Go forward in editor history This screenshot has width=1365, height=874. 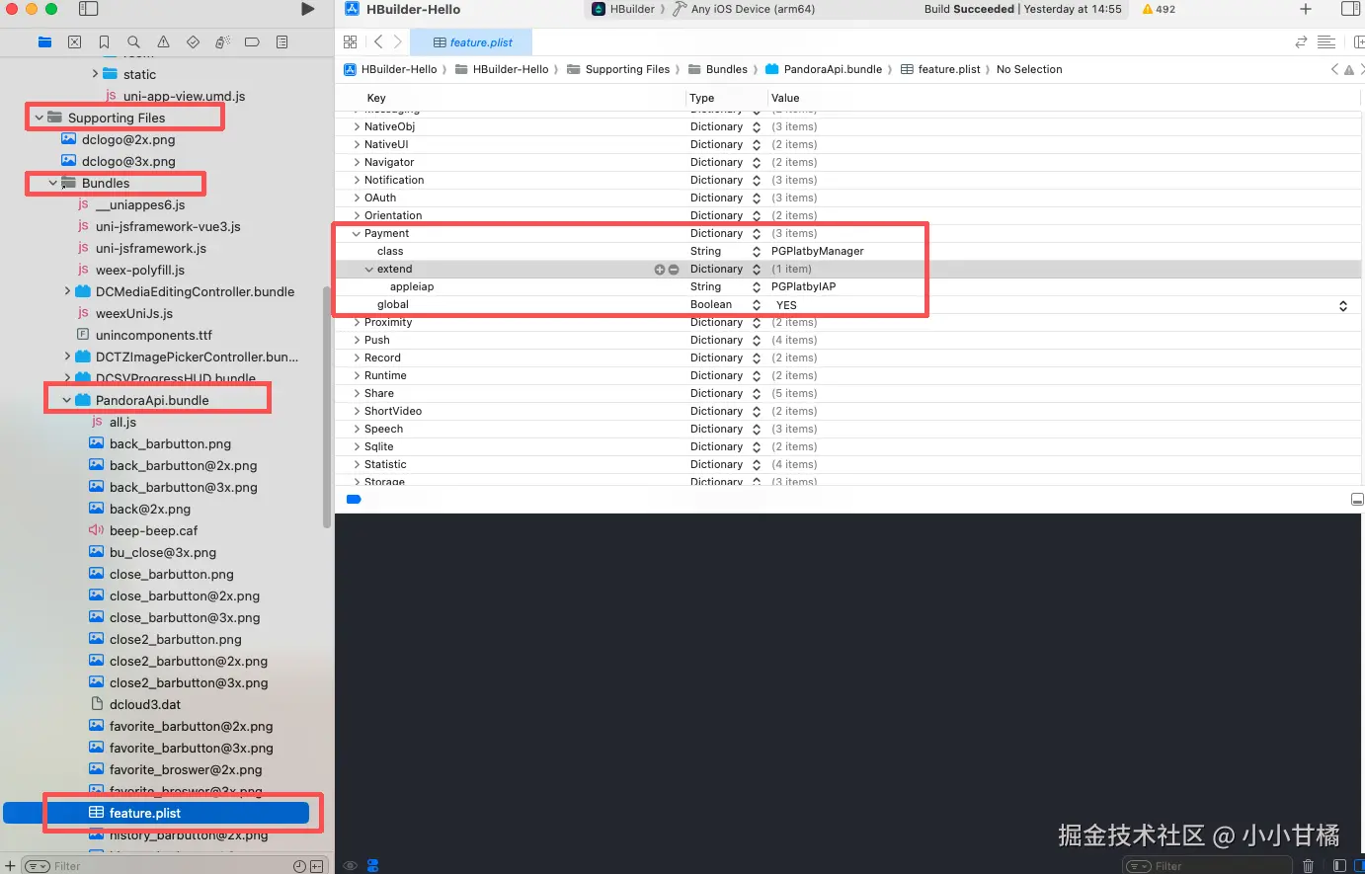pos(397,41)
